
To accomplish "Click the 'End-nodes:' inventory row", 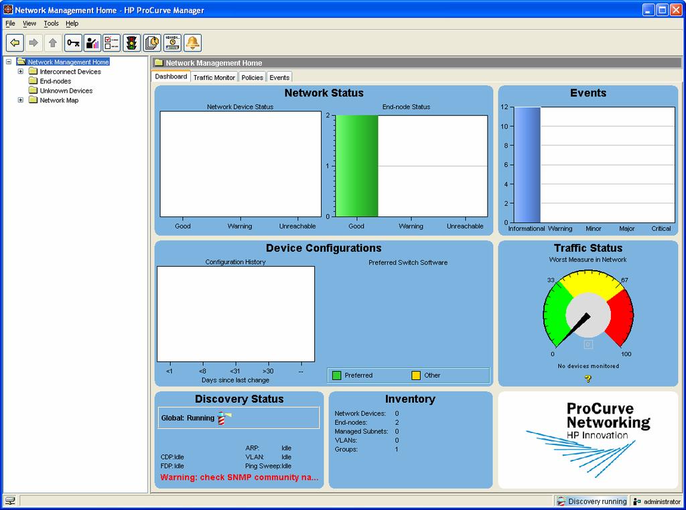I will (x=366, y=422).
